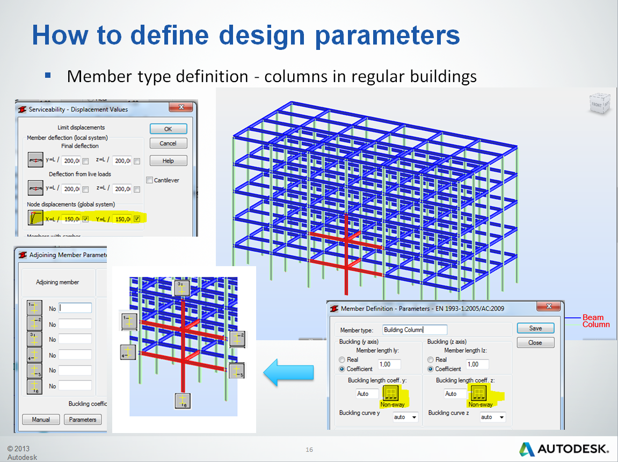The width and height of the screenshot is (618, 462).
Task: Click the Deflection from live loads icon
Action: (x=35, y=189)
